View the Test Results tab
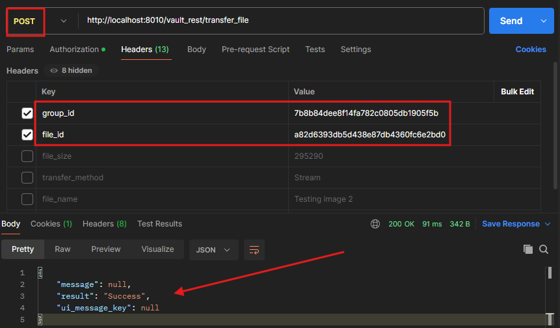 (x=159, y=224)
